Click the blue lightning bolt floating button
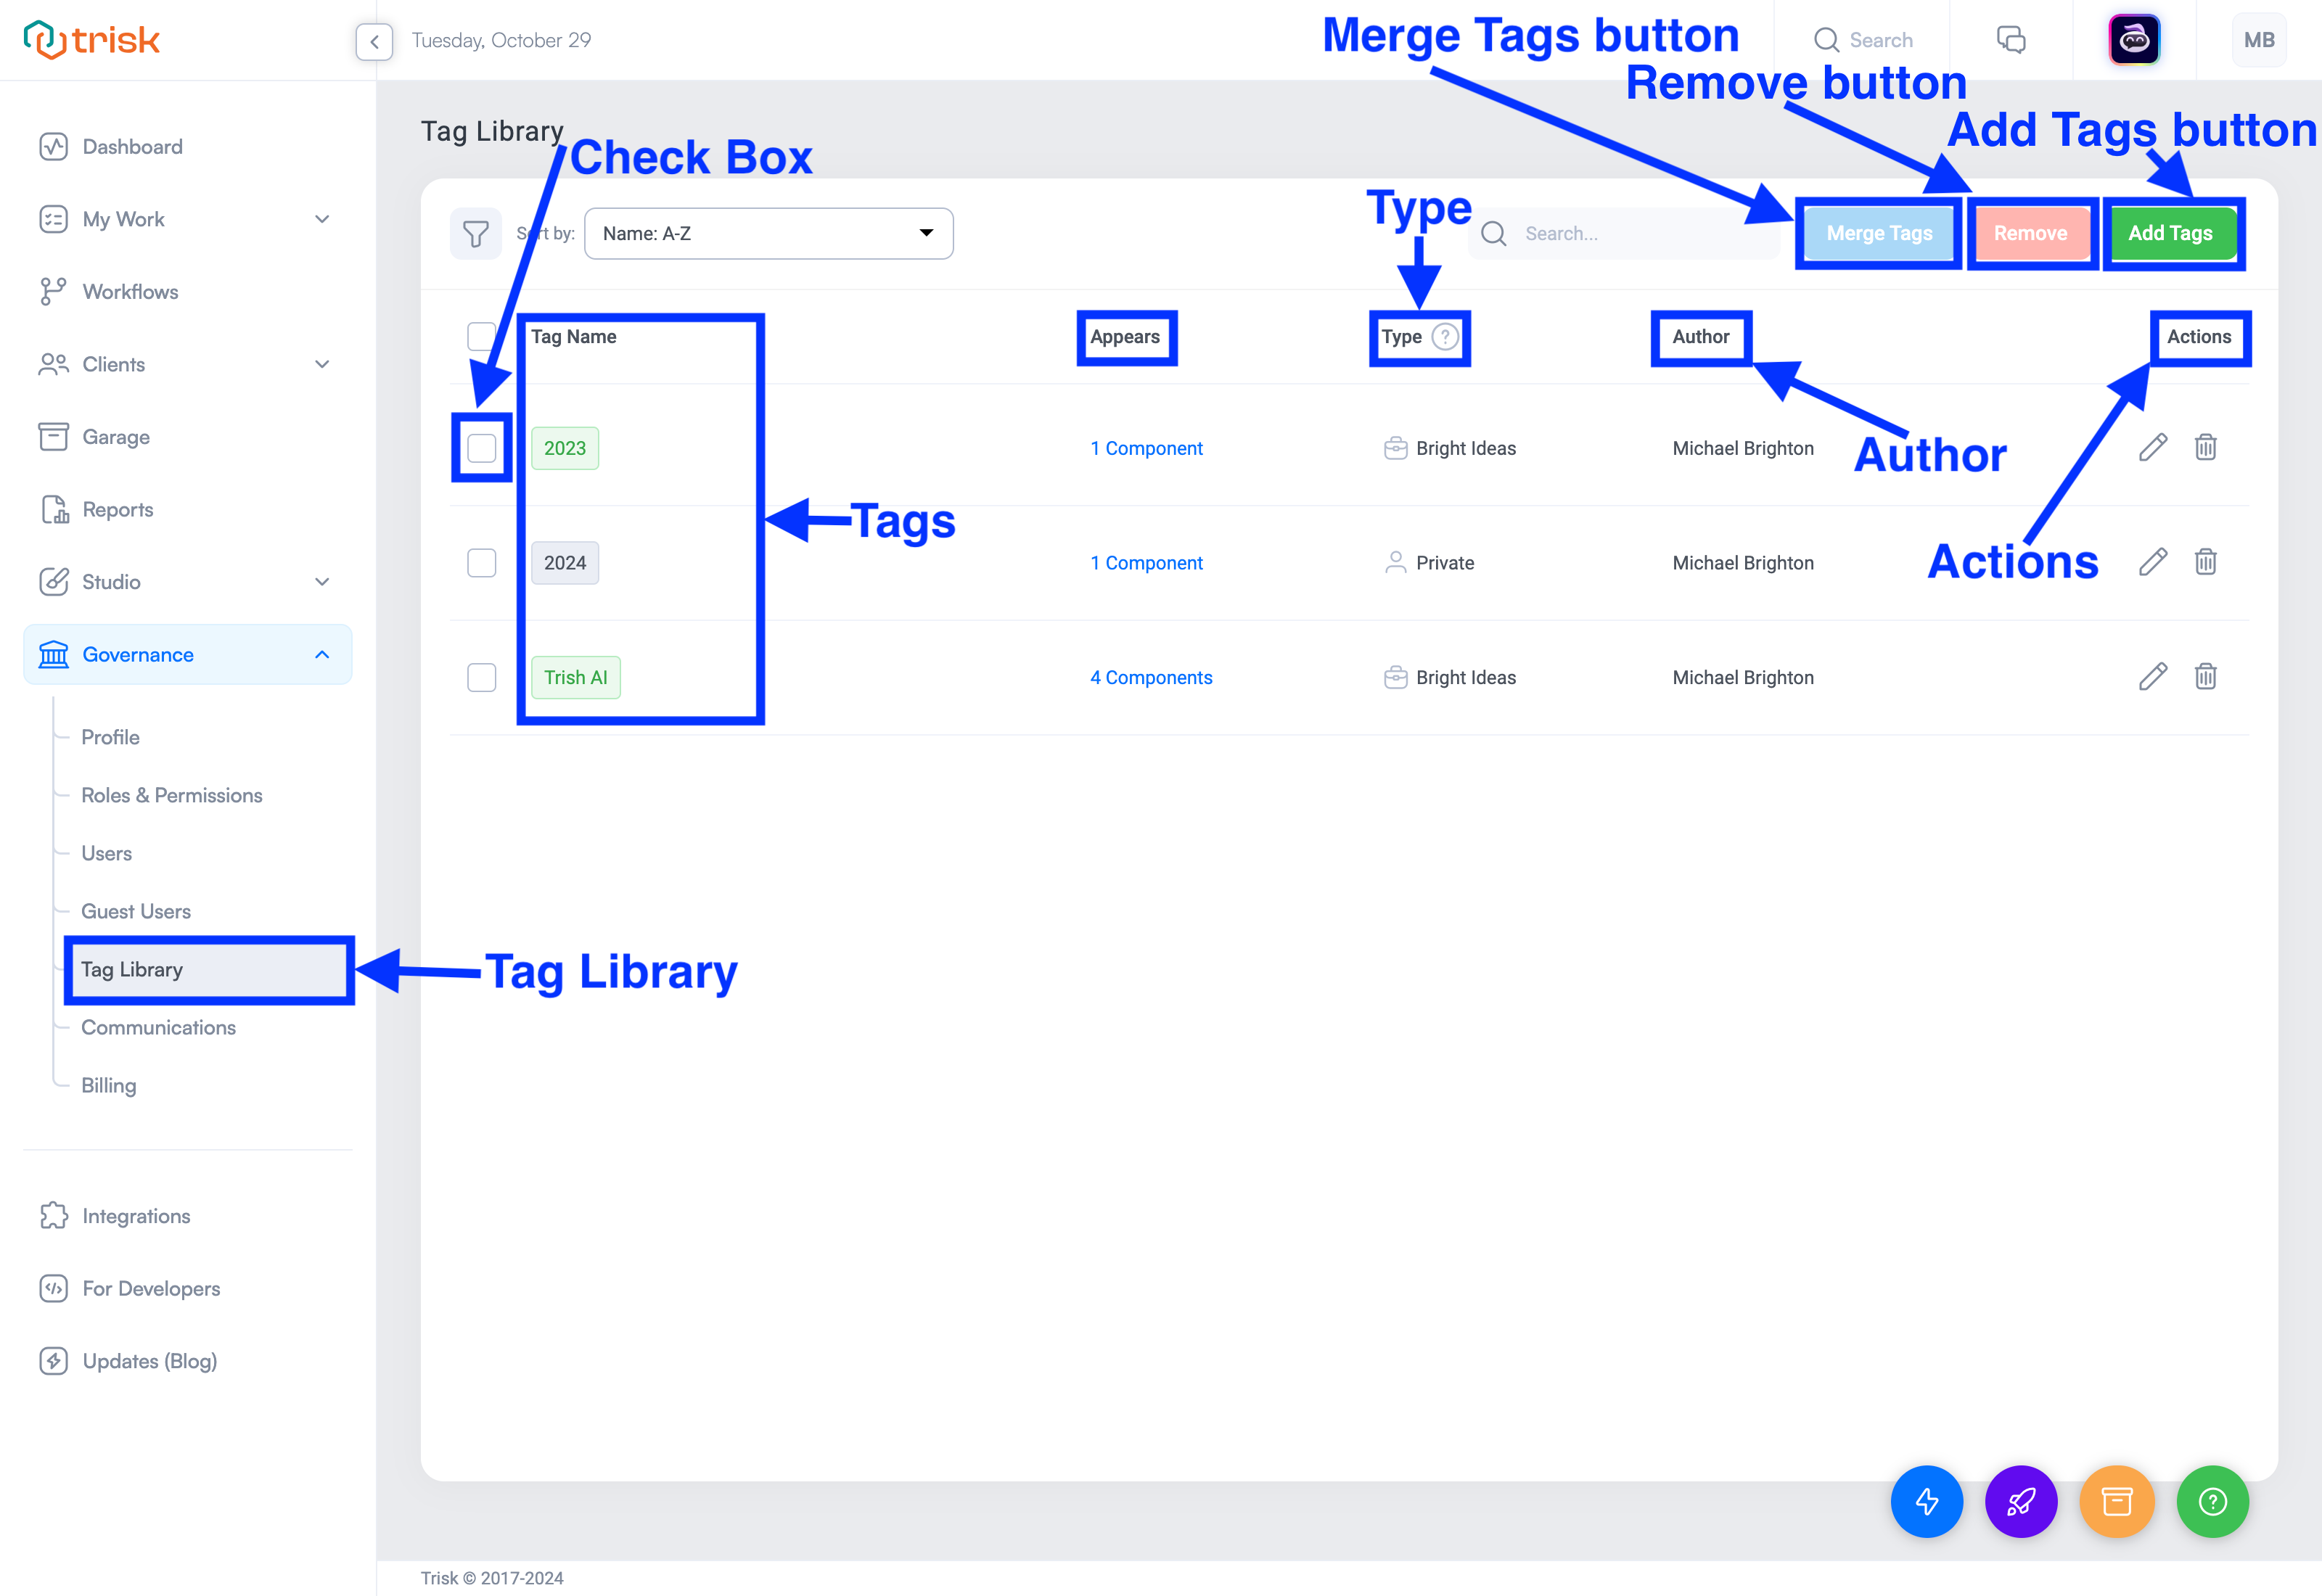Image resolution: width=2322 pixels, height=1596 pixels. (x=1926, y=1501)
